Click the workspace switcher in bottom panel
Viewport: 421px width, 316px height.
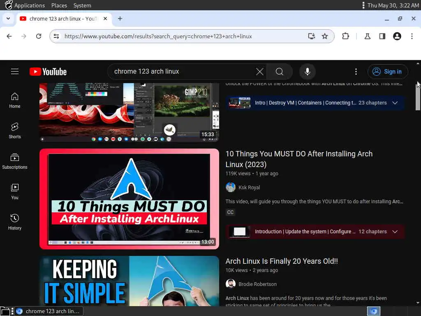374,311
